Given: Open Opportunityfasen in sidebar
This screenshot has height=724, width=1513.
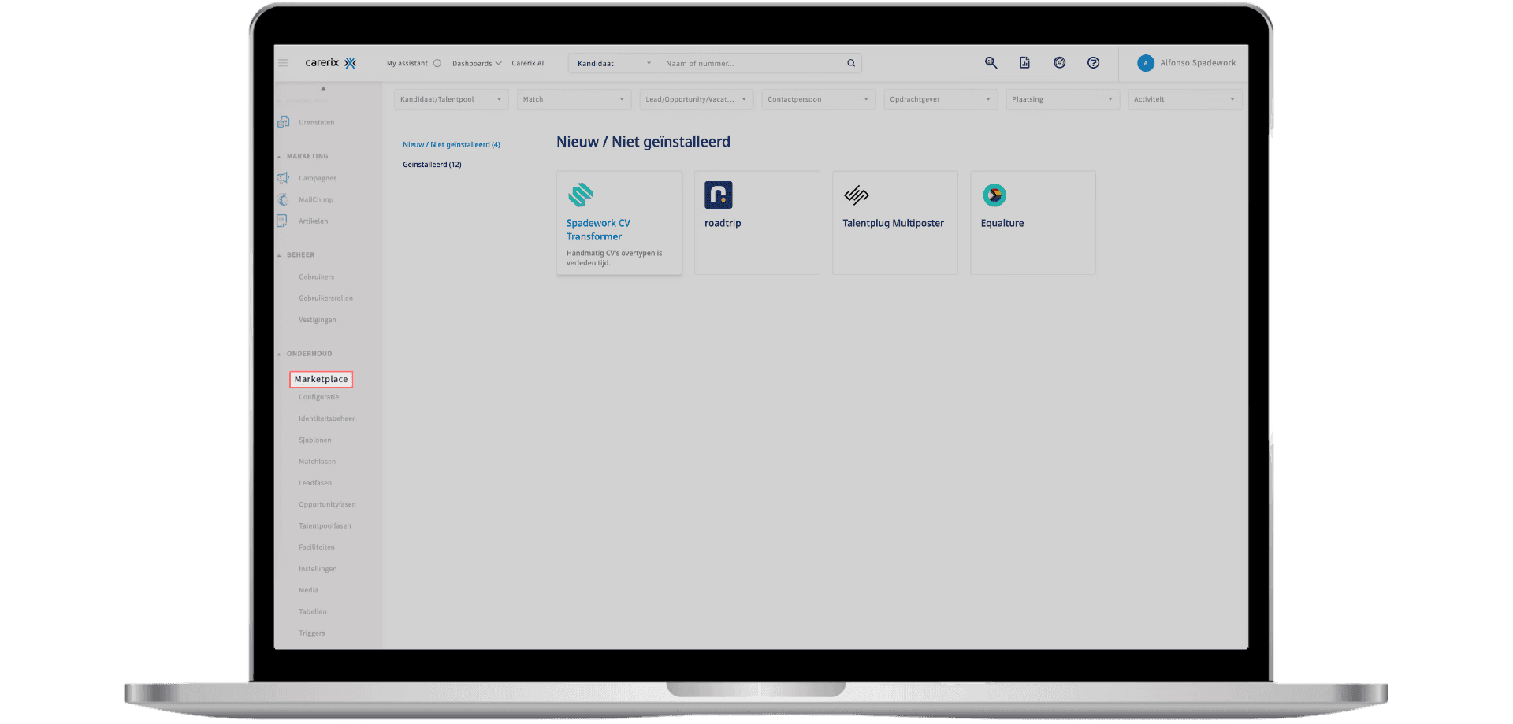Looking at the screenshot, I should click(x=328, y=504).
